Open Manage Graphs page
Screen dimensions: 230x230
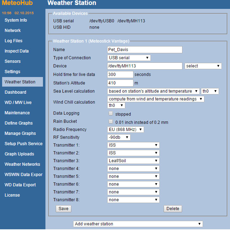click(x=20, y=133)
